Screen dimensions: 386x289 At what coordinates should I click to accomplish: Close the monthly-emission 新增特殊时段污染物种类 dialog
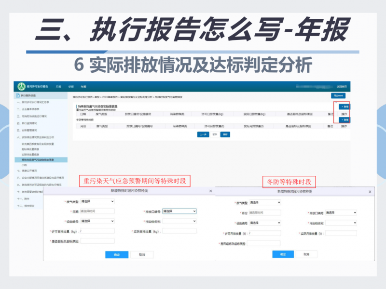pos(370,192)
